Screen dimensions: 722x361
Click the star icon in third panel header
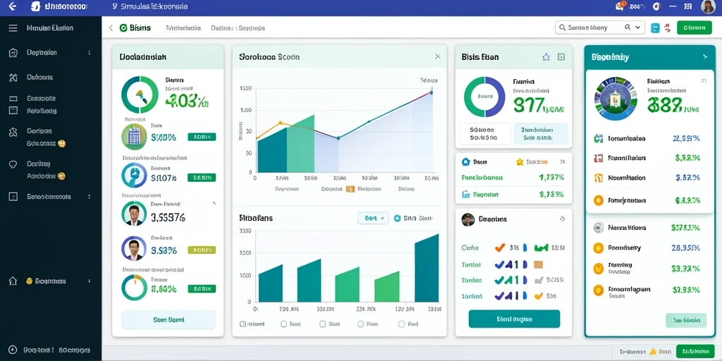[x=546, y=57]
